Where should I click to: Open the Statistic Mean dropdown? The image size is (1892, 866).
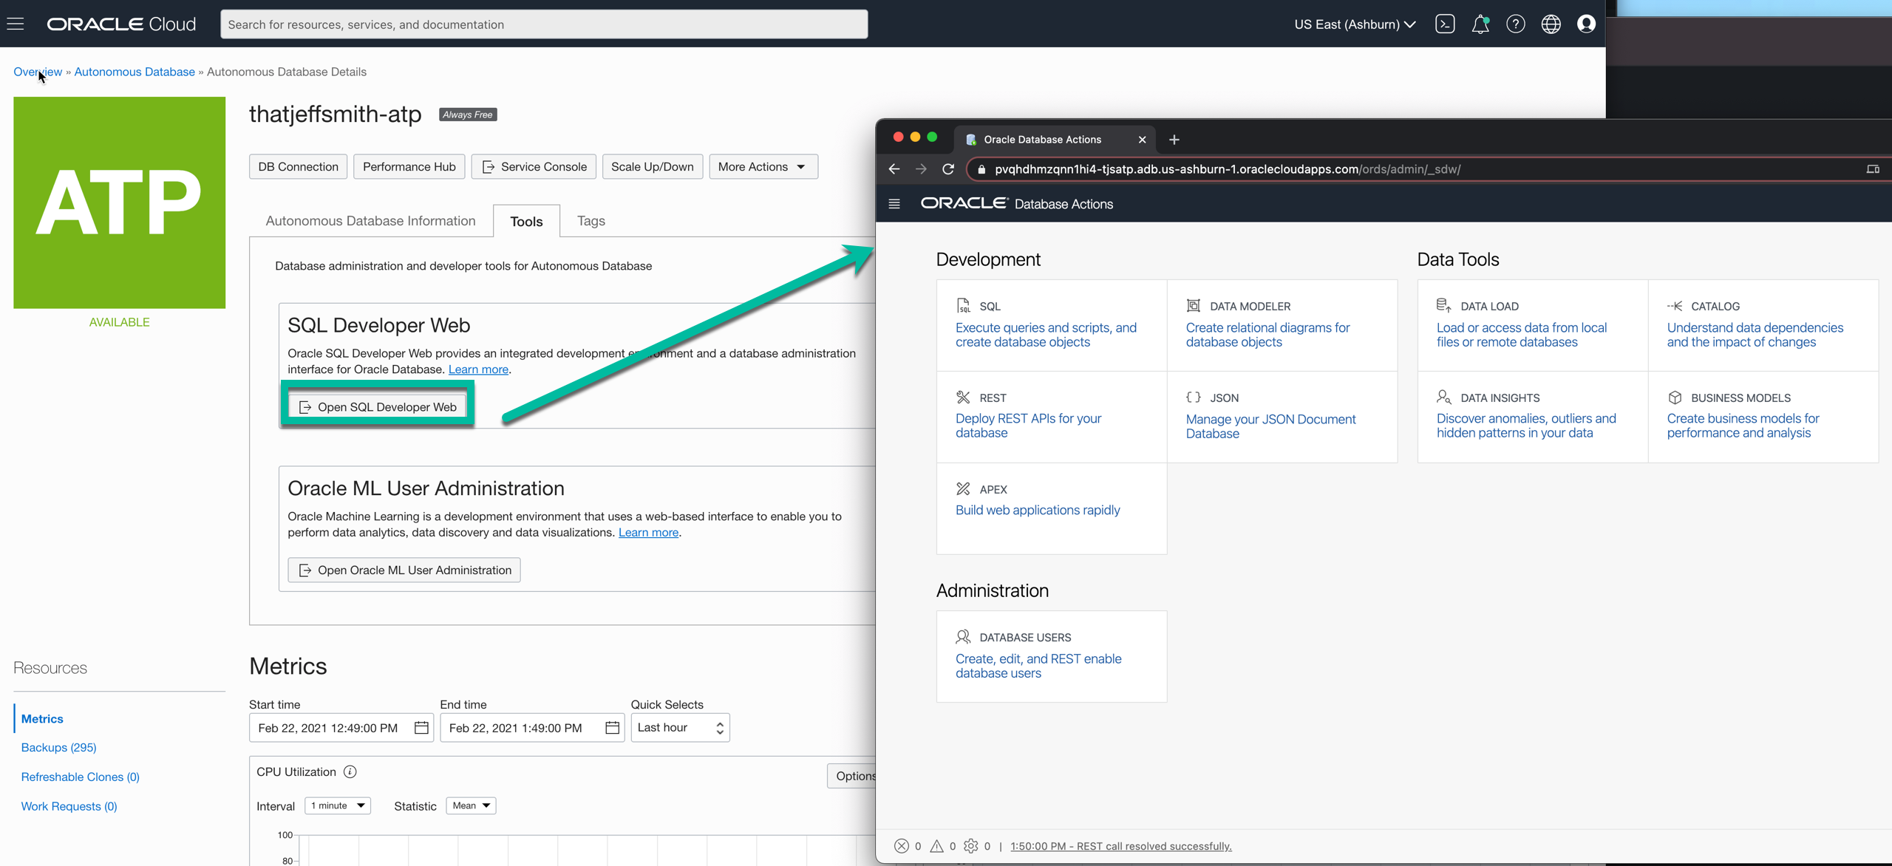[x=471, y=805]
